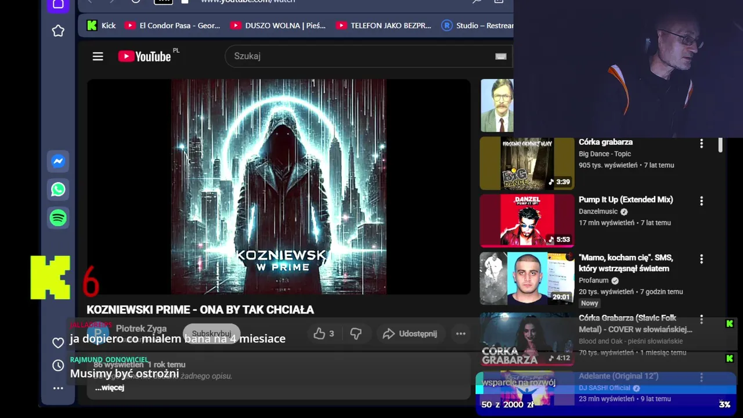Open Córka Grabarza Slavic Folk Metal thumbnail
The height and width of the screenshot is (418, 743).
pyautogui.click(x=527, y=340)
